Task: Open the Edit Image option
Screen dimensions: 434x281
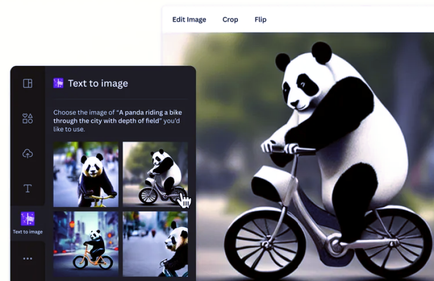Action: click(x=189, y=19)
